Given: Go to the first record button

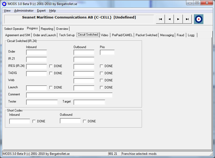Looking at the screenshot, I should click(160, 19).
